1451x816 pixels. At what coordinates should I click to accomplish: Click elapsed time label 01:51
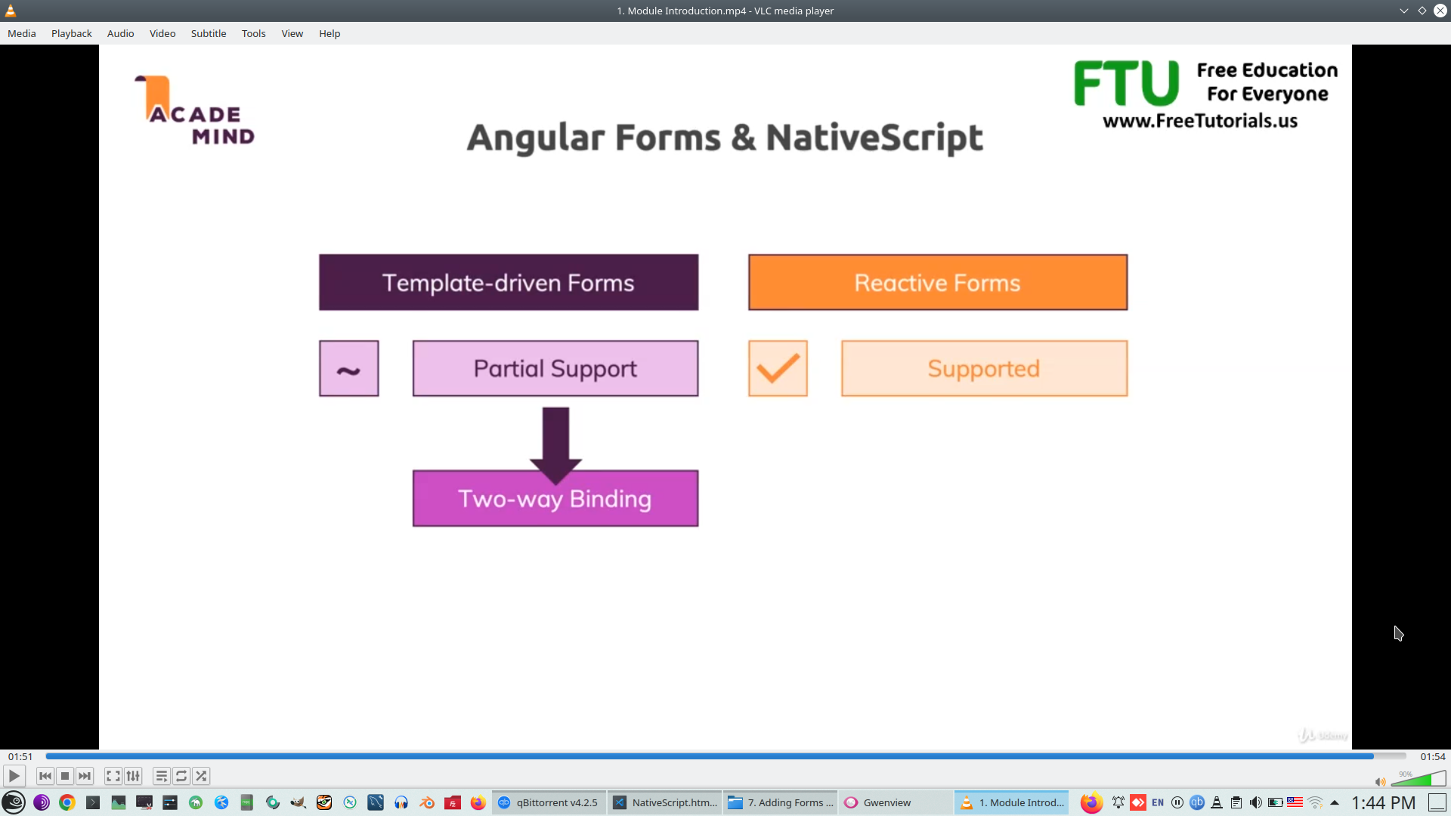point(20,756)
